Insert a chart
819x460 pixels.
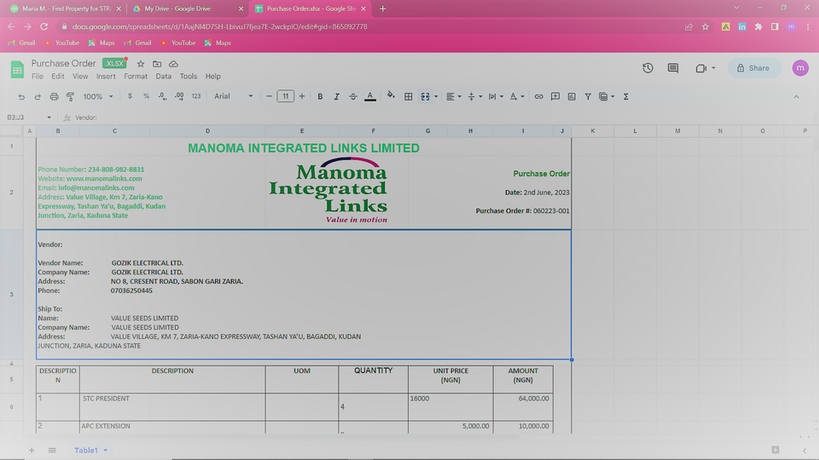[x=572, y=96]
